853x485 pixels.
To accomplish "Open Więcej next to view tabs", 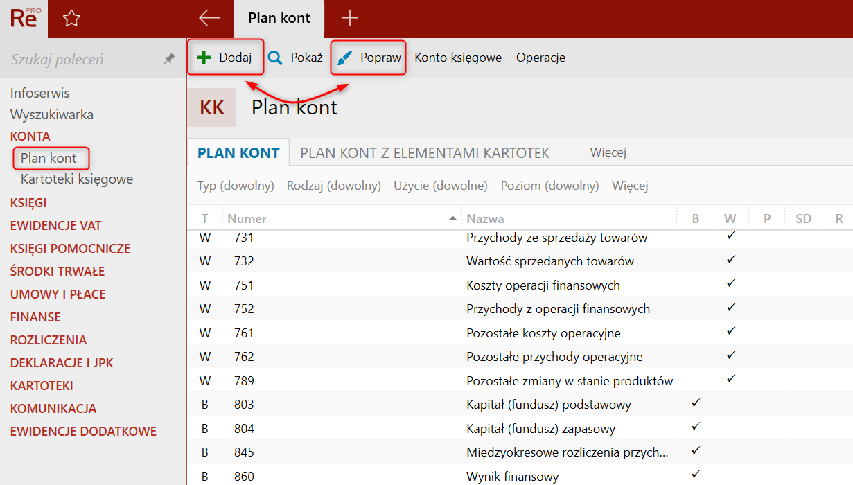I will (608, 153).
